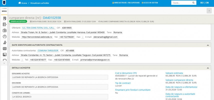
Task: Click the magnifier search icon
Action: 193,3
